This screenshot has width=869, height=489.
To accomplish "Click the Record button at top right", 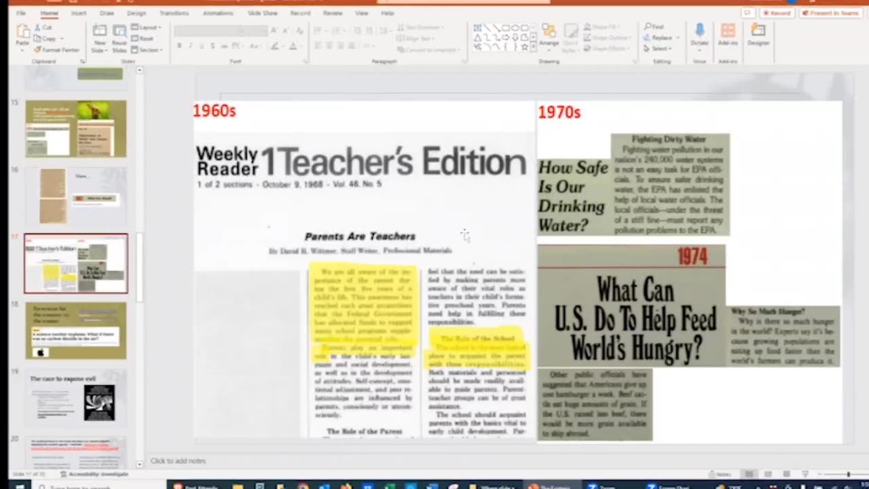I will pos(777,13).
